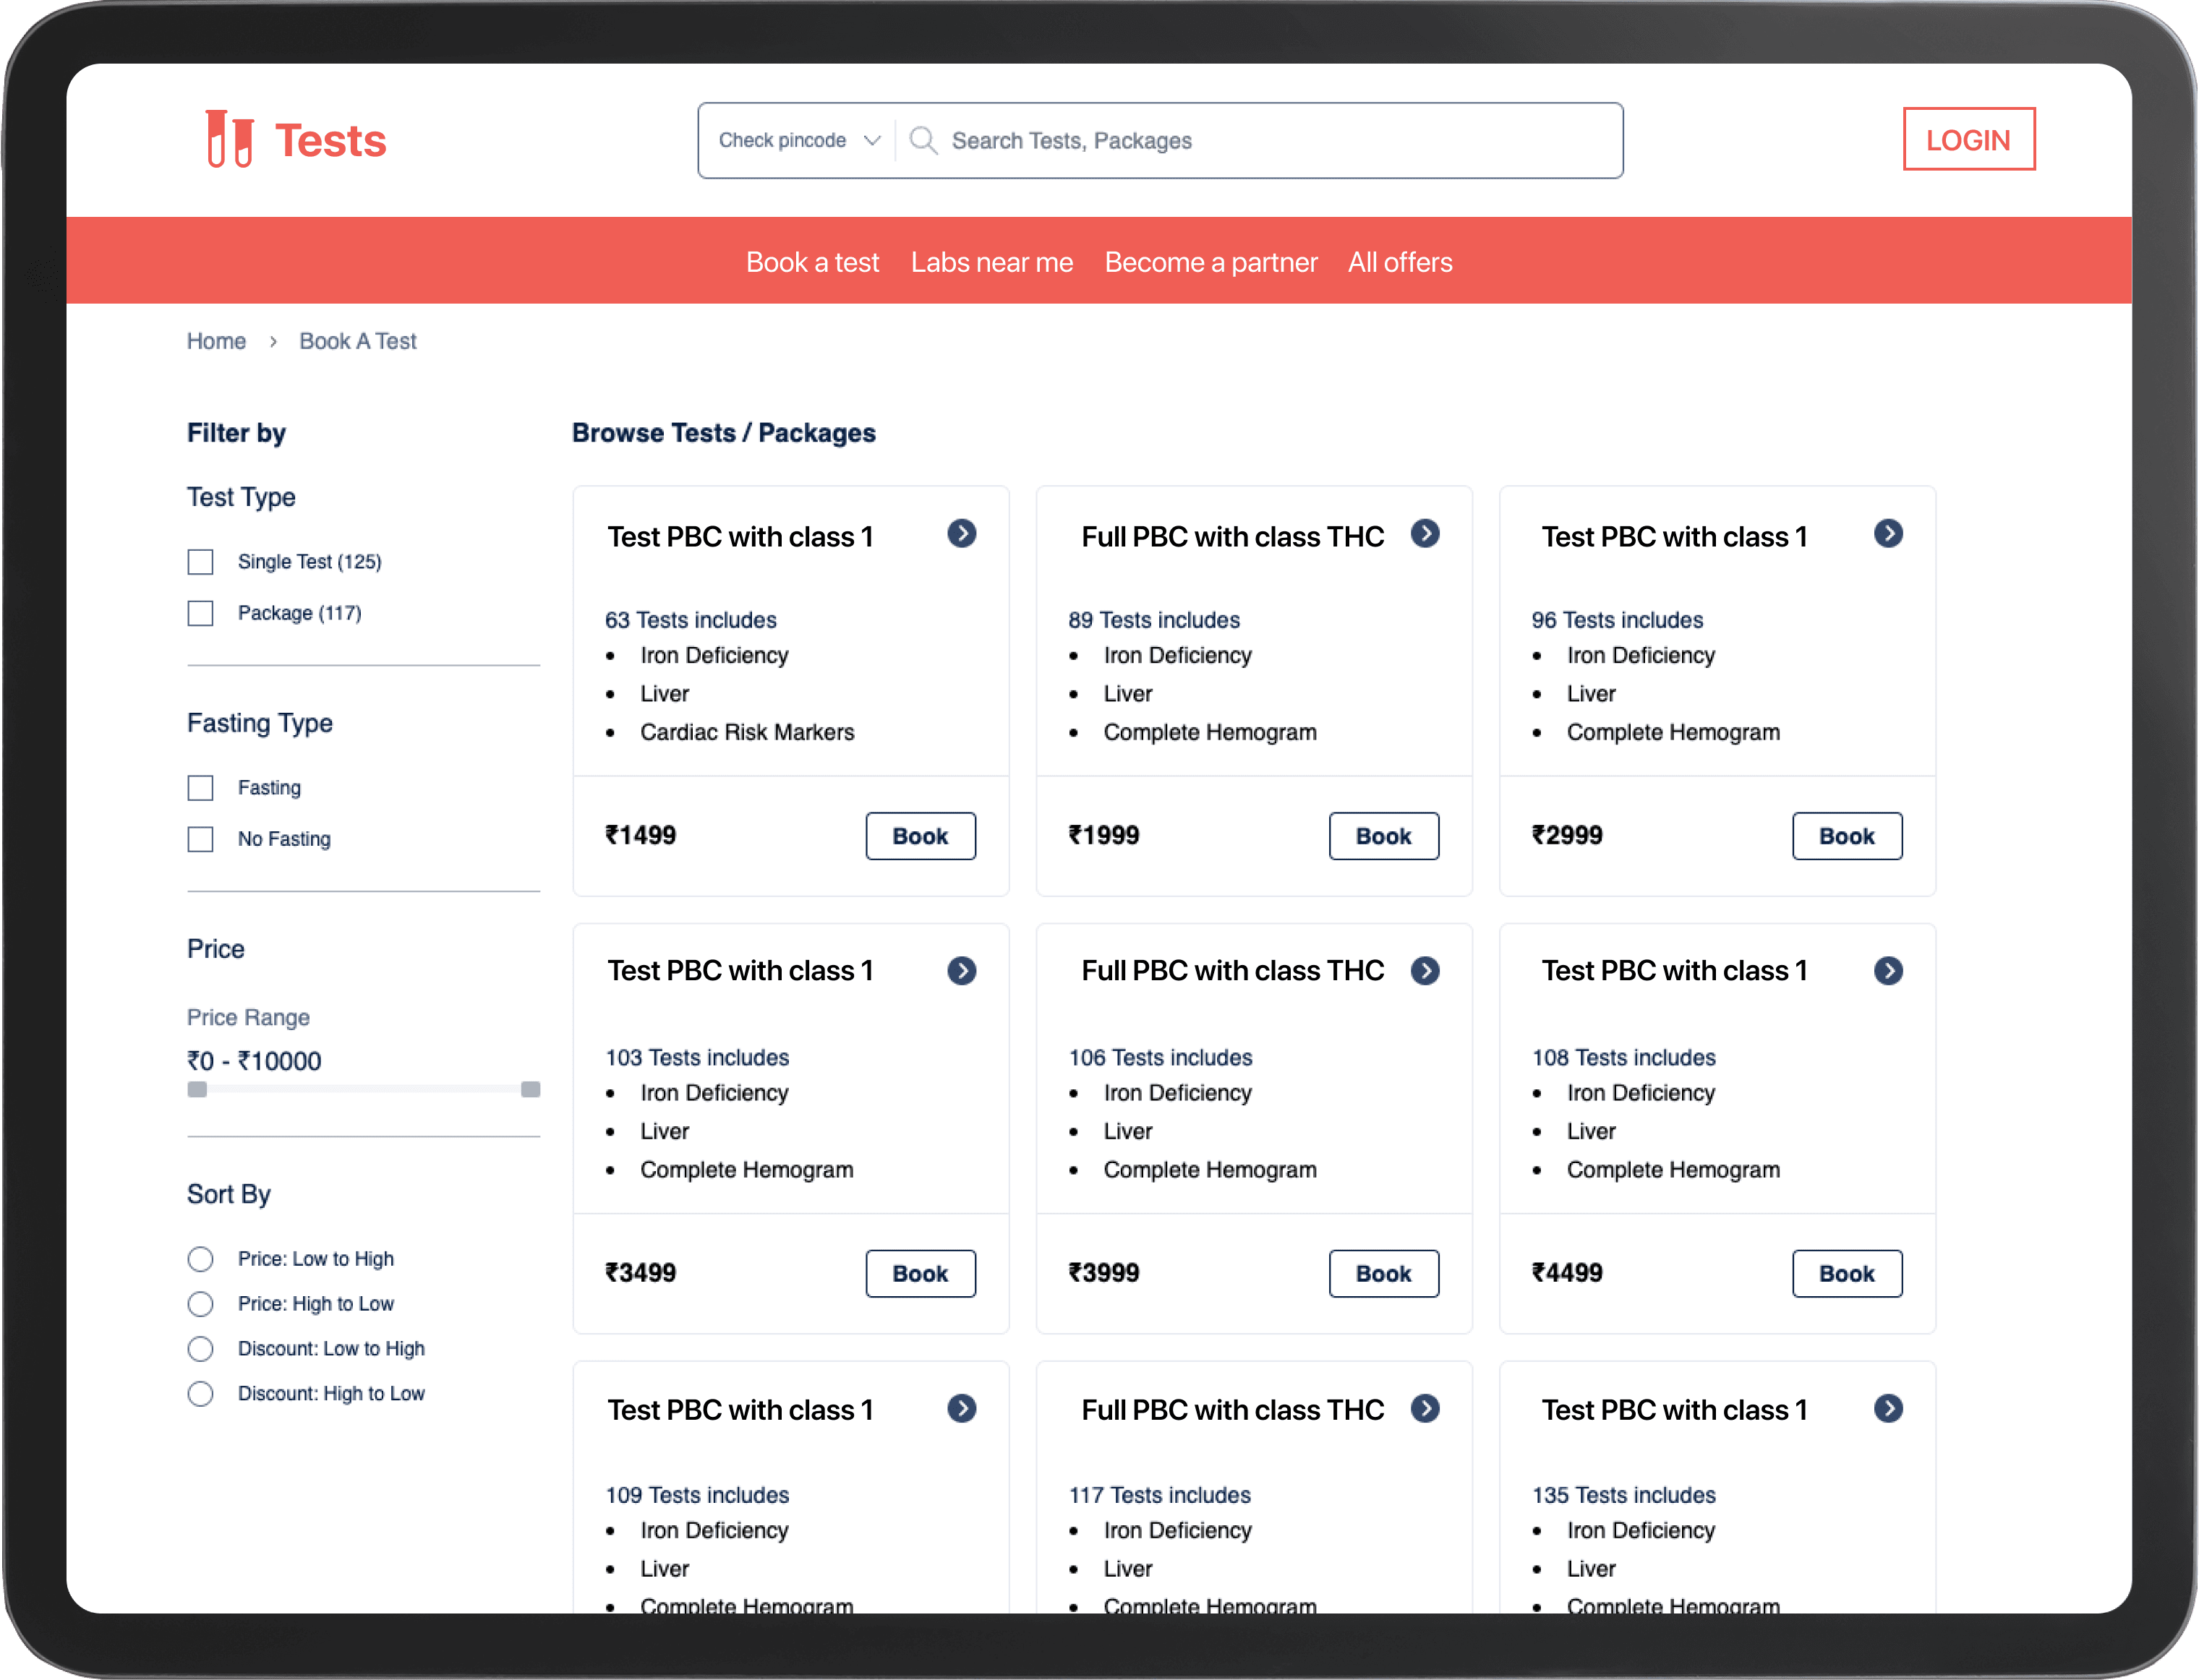This screenshot has width=2199, height=1680.
Task: Click the LOGIN button
Action: (1968, 139)
